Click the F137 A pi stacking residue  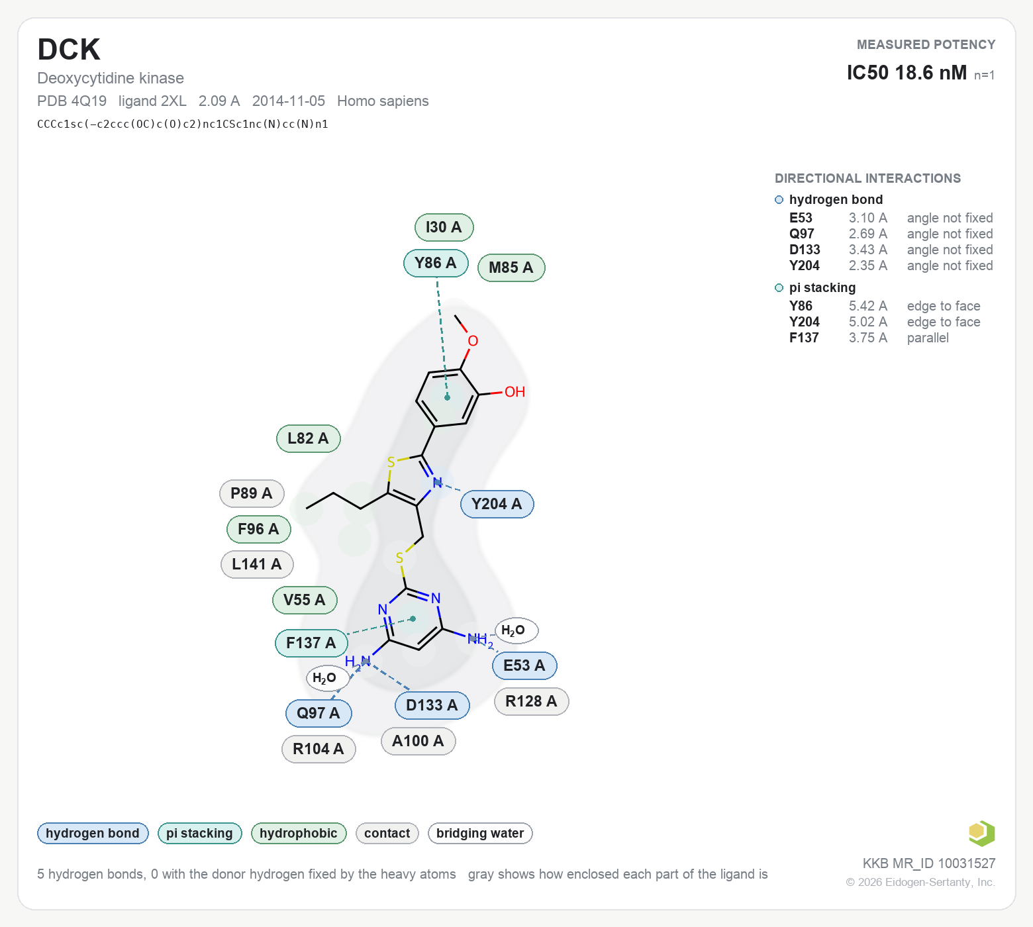point(311,643)
